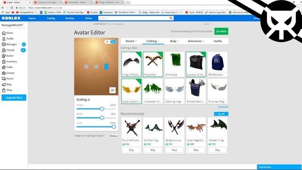Switch avatar preview to 2D

[x=112, y=90]
